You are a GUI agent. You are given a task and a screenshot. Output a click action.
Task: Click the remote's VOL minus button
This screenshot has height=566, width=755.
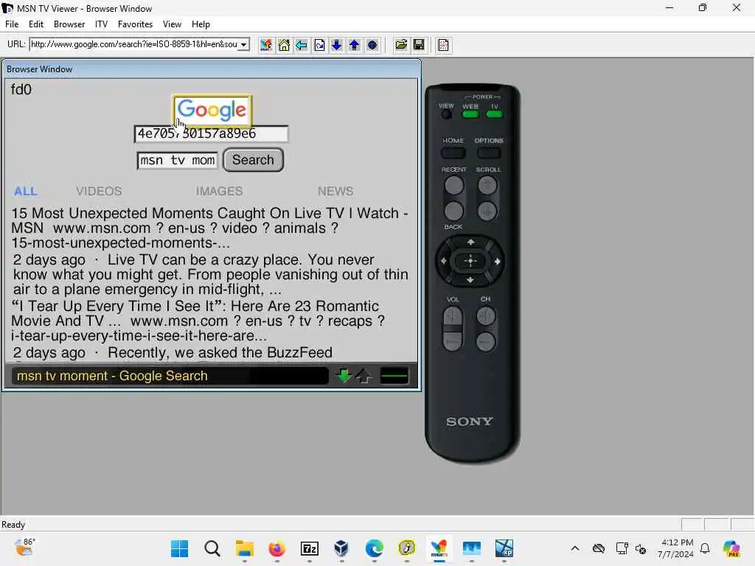(452, 342)
